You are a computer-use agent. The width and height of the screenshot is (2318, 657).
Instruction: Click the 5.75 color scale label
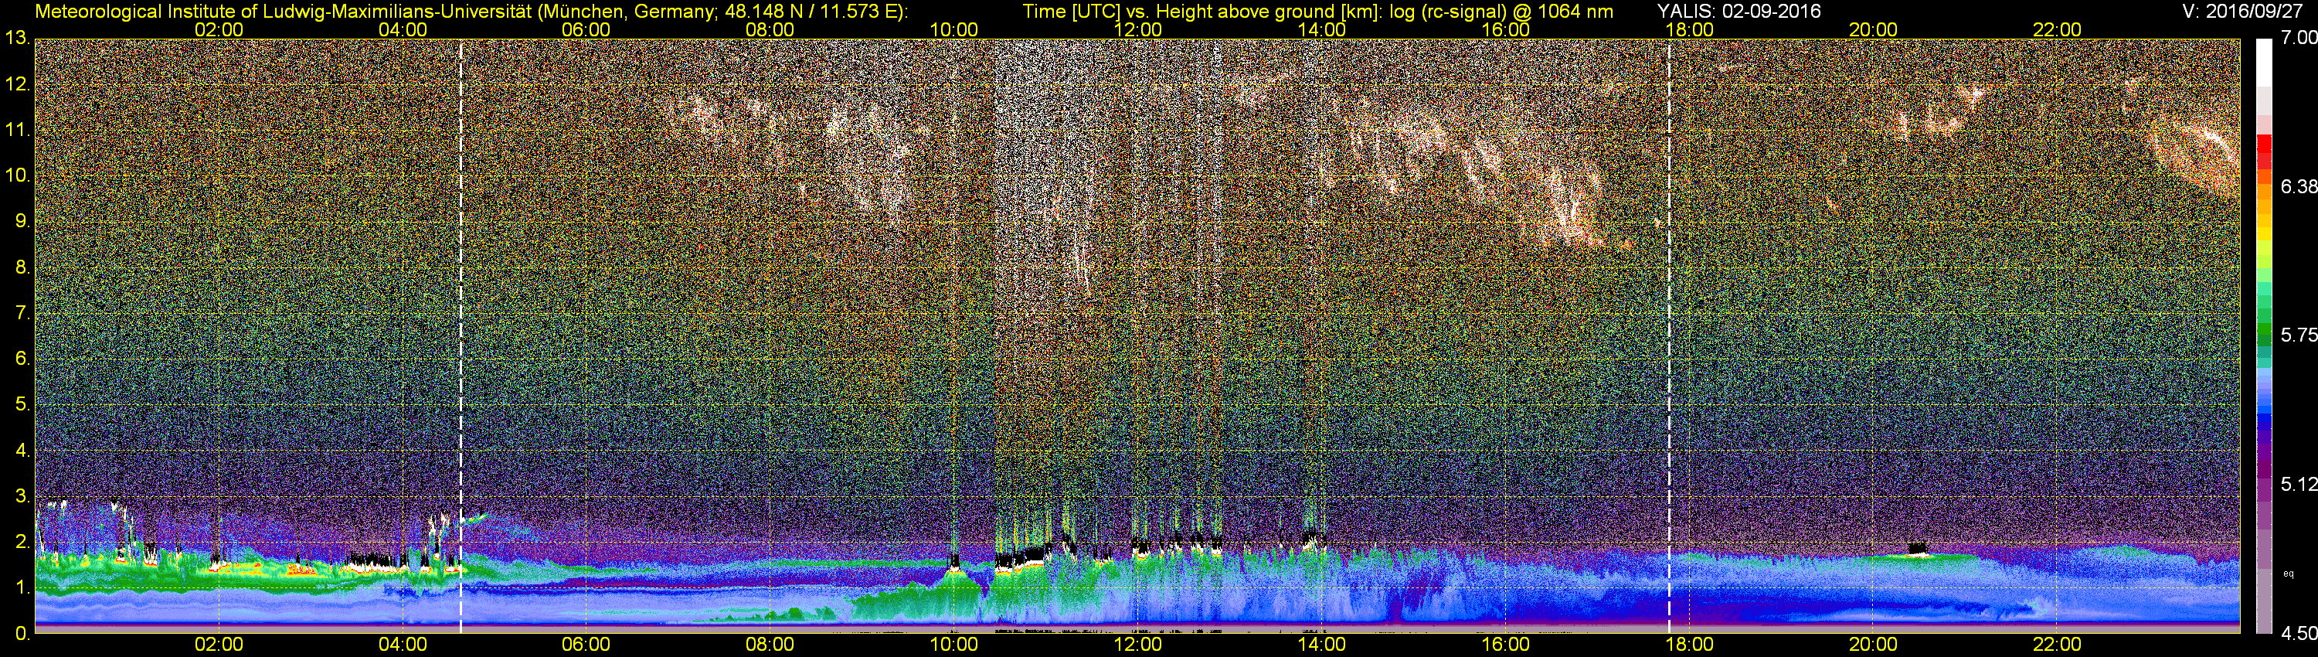[x=2299, y=335]
